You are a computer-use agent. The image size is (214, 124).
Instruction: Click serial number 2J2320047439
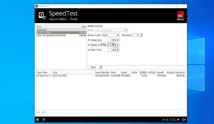click(102, 76)
